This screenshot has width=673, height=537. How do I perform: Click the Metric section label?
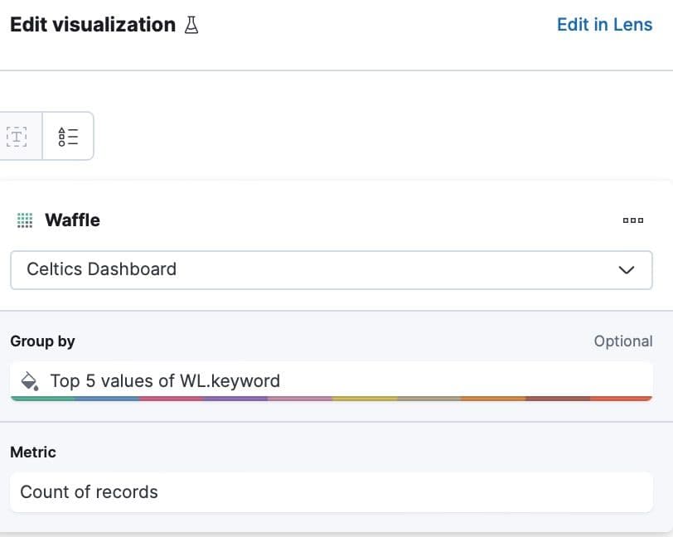(33, 452)
